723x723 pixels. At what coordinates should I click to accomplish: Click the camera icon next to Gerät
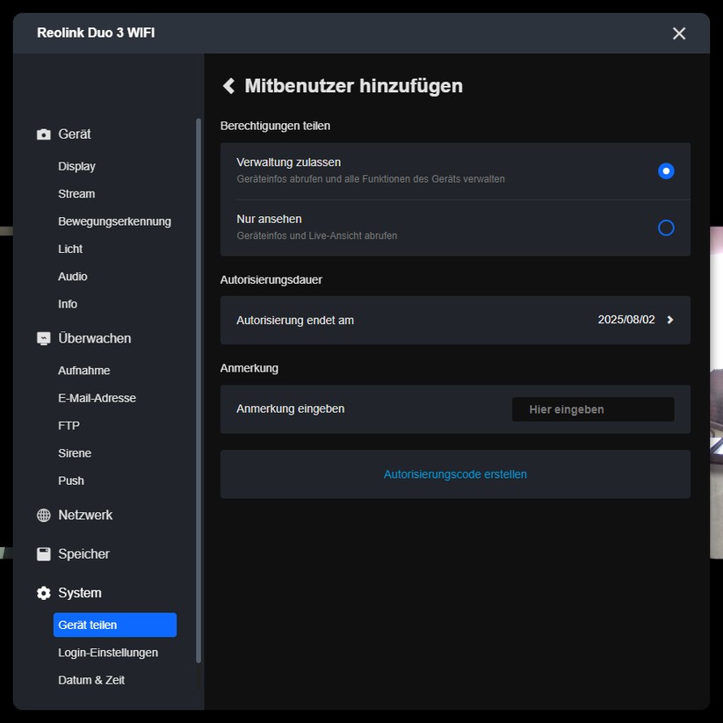click(42, 134)
